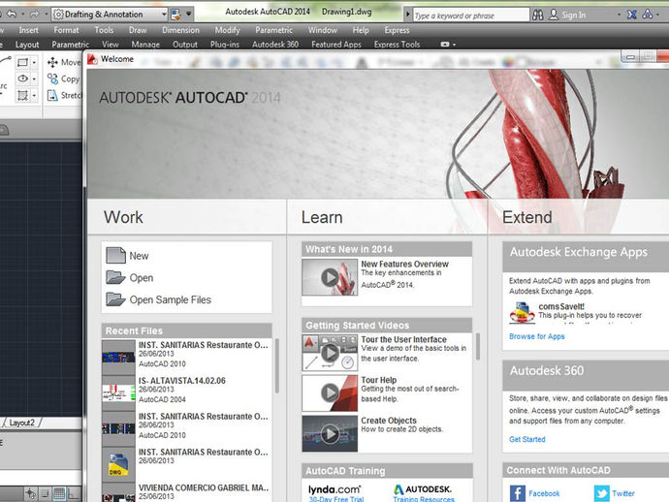The height and width of the screenshot is (502, 669).
Task: Select the Copy tool icon
Action: click(x=52, y=78)
